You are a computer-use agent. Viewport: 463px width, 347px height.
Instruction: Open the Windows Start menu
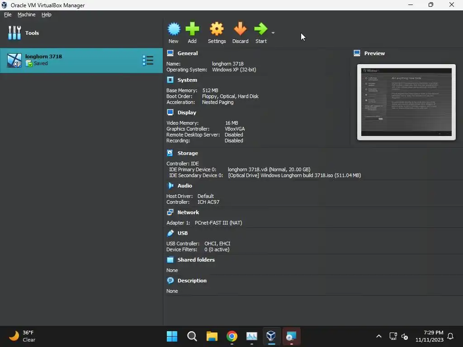click(x=172, y=336)
